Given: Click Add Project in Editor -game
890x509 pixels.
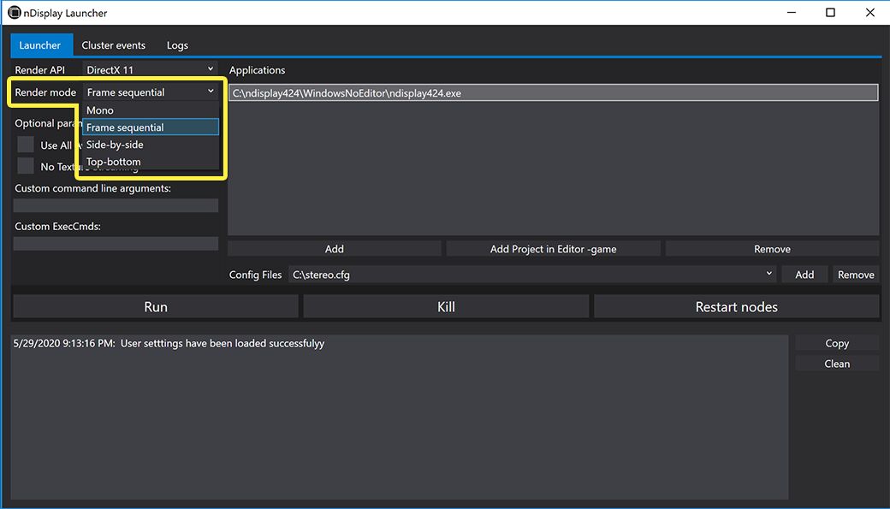Looking at the screenshot, I should pyautogui.click(x=553, y=249).
